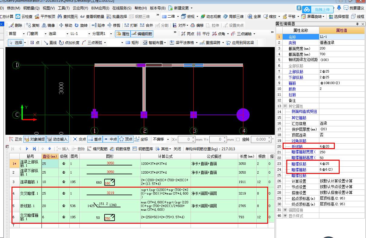The image size is (366, 238).
Task: Toggle 垂点 perpendicular snap
Action: tap(95, 139)
